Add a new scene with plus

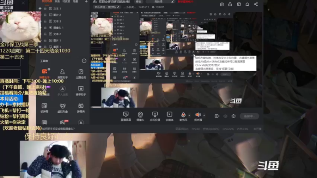point(86,2)
